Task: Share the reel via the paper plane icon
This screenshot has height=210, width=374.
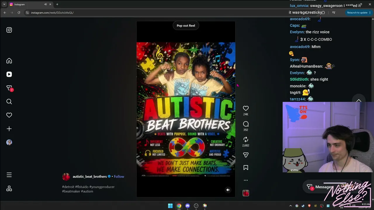Action: pyautogui.click(x=246, y=155)
